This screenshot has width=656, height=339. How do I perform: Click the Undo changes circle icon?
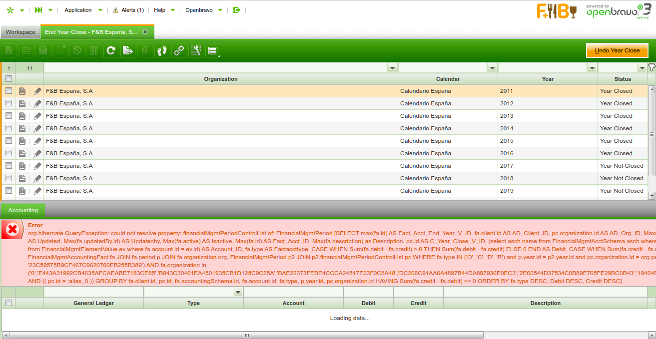(77, 50)
